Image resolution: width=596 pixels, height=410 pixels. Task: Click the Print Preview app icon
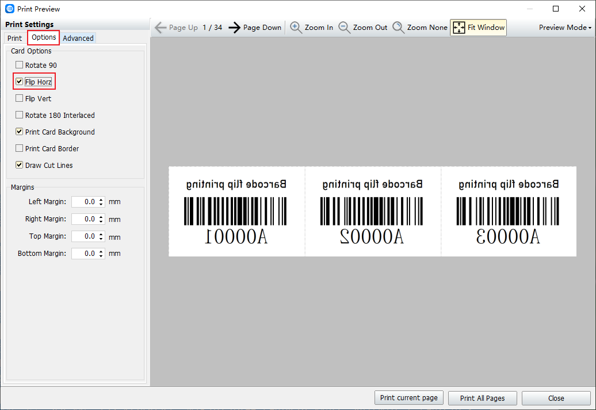10,9
